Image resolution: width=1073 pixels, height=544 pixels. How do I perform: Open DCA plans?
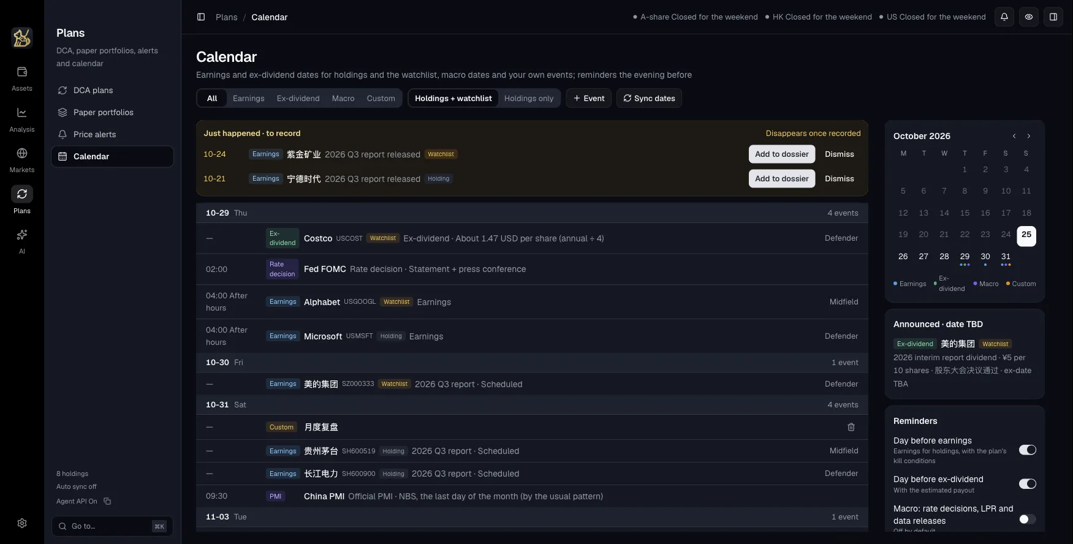pyautogui.click(x=112, y=90)
